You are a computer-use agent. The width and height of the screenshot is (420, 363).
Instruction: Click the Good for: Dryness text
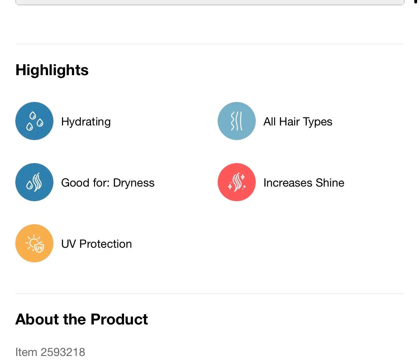(108, 183)
